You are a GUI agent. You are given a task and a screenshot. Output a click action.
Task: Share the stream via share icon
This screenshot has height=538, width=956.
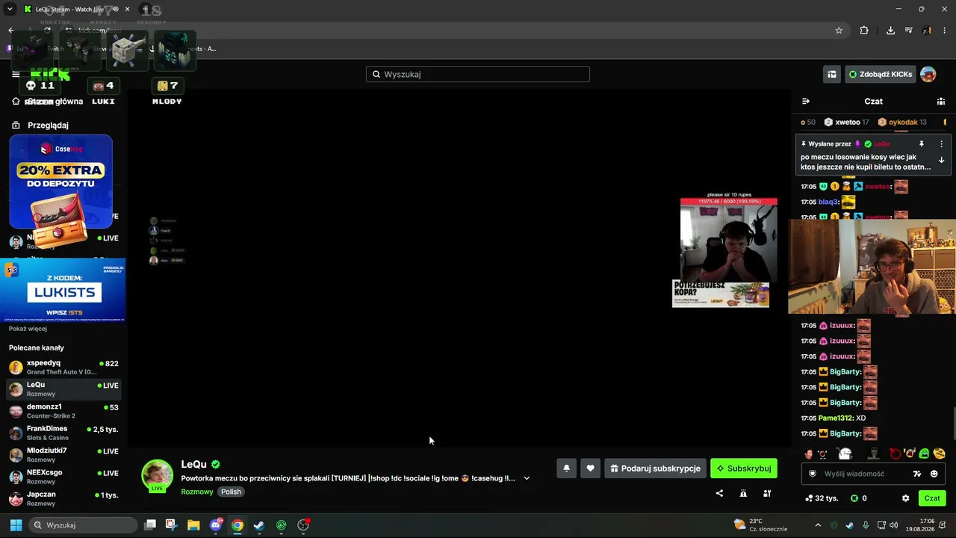(719, 493)
